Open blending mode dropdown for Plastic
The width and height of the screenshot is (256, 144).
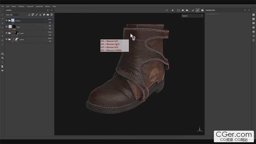50,32
